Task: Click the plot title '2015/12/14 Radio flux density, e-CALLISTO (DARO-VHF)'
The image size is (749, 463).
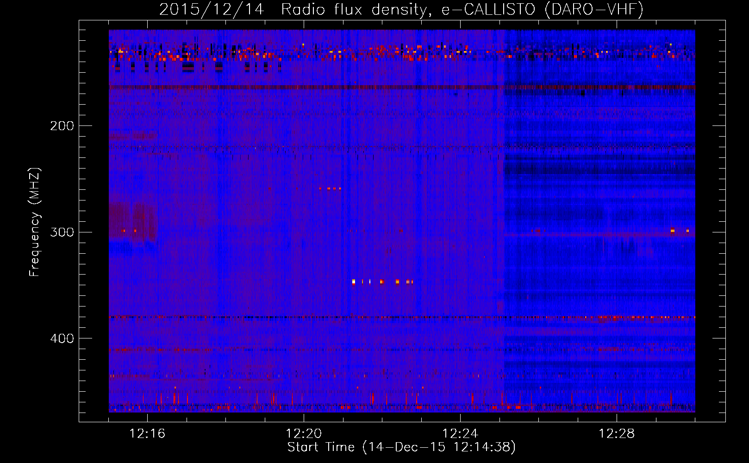Action: click(401, 9)
